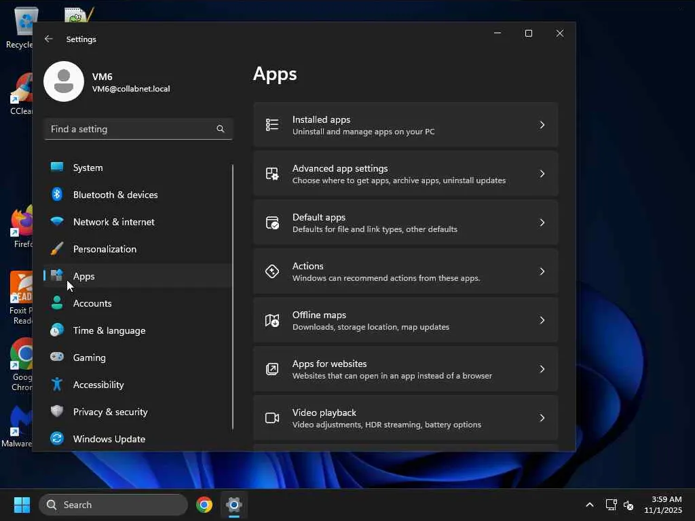This screenshot has width=695, height=521.
Task: Click the Privacy & security shield icon
Action: (57, 412)
